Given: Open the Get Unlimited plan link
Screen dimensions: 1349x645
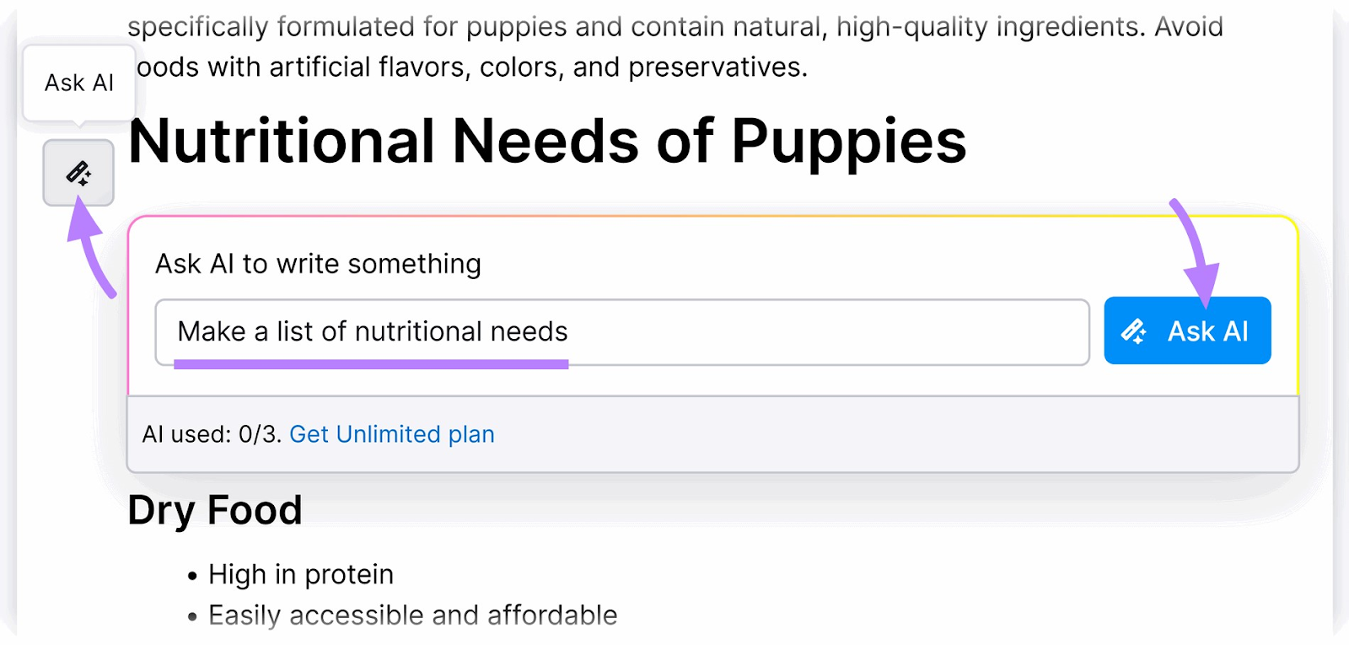Looking at the screenshot, I should click(392, 434).
